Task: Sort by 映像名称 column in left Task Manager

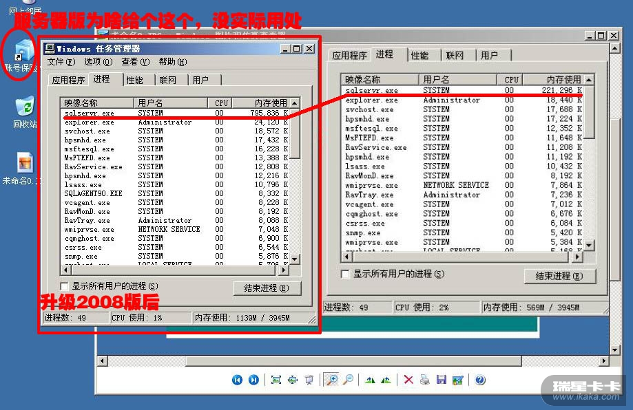Action: [97, 102]
